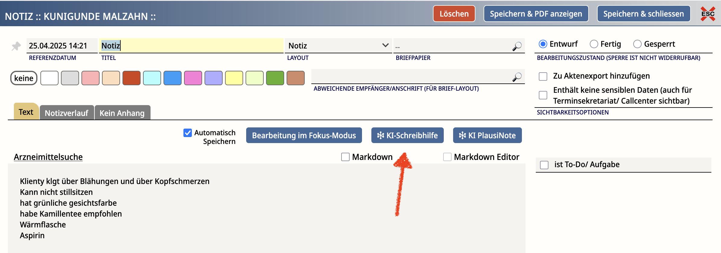Choose the green color swatch
The image size is (721, 253).
[275, 78]
